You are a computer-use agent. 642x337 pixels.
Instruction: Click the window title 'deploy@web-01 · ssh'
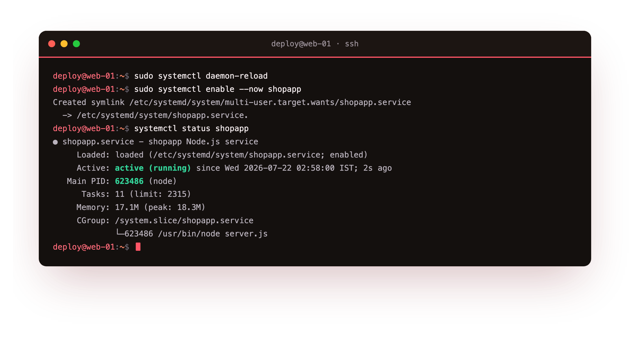point(315,44)
